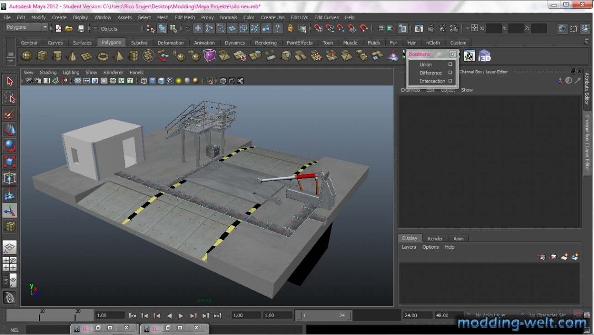Open layer editor Options menu
Viewport: 594px width, 335px height.
430,247
